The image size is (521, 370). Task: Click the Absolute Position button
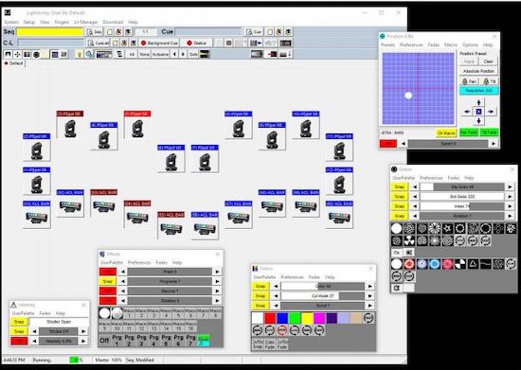coord(478,71)
